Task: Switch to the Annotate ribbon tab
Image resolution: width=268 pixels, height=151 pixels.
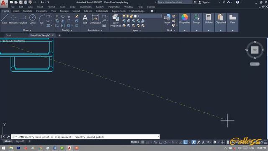Action: 27,11
